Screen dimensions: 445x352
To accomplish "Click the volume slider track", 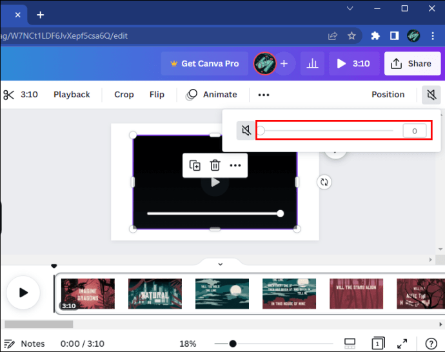I will [326, 131].
